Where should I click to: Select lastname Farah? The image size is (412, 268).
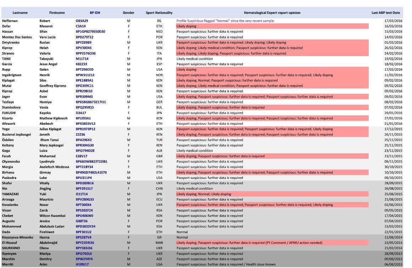[x=6, y=156]
